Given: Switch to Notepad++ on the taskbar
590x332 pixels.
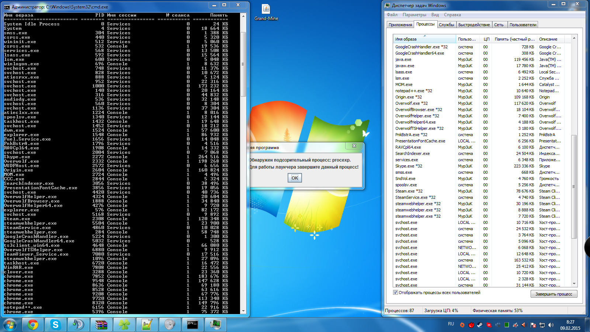Looking at the screenshot, I should 147,325.
